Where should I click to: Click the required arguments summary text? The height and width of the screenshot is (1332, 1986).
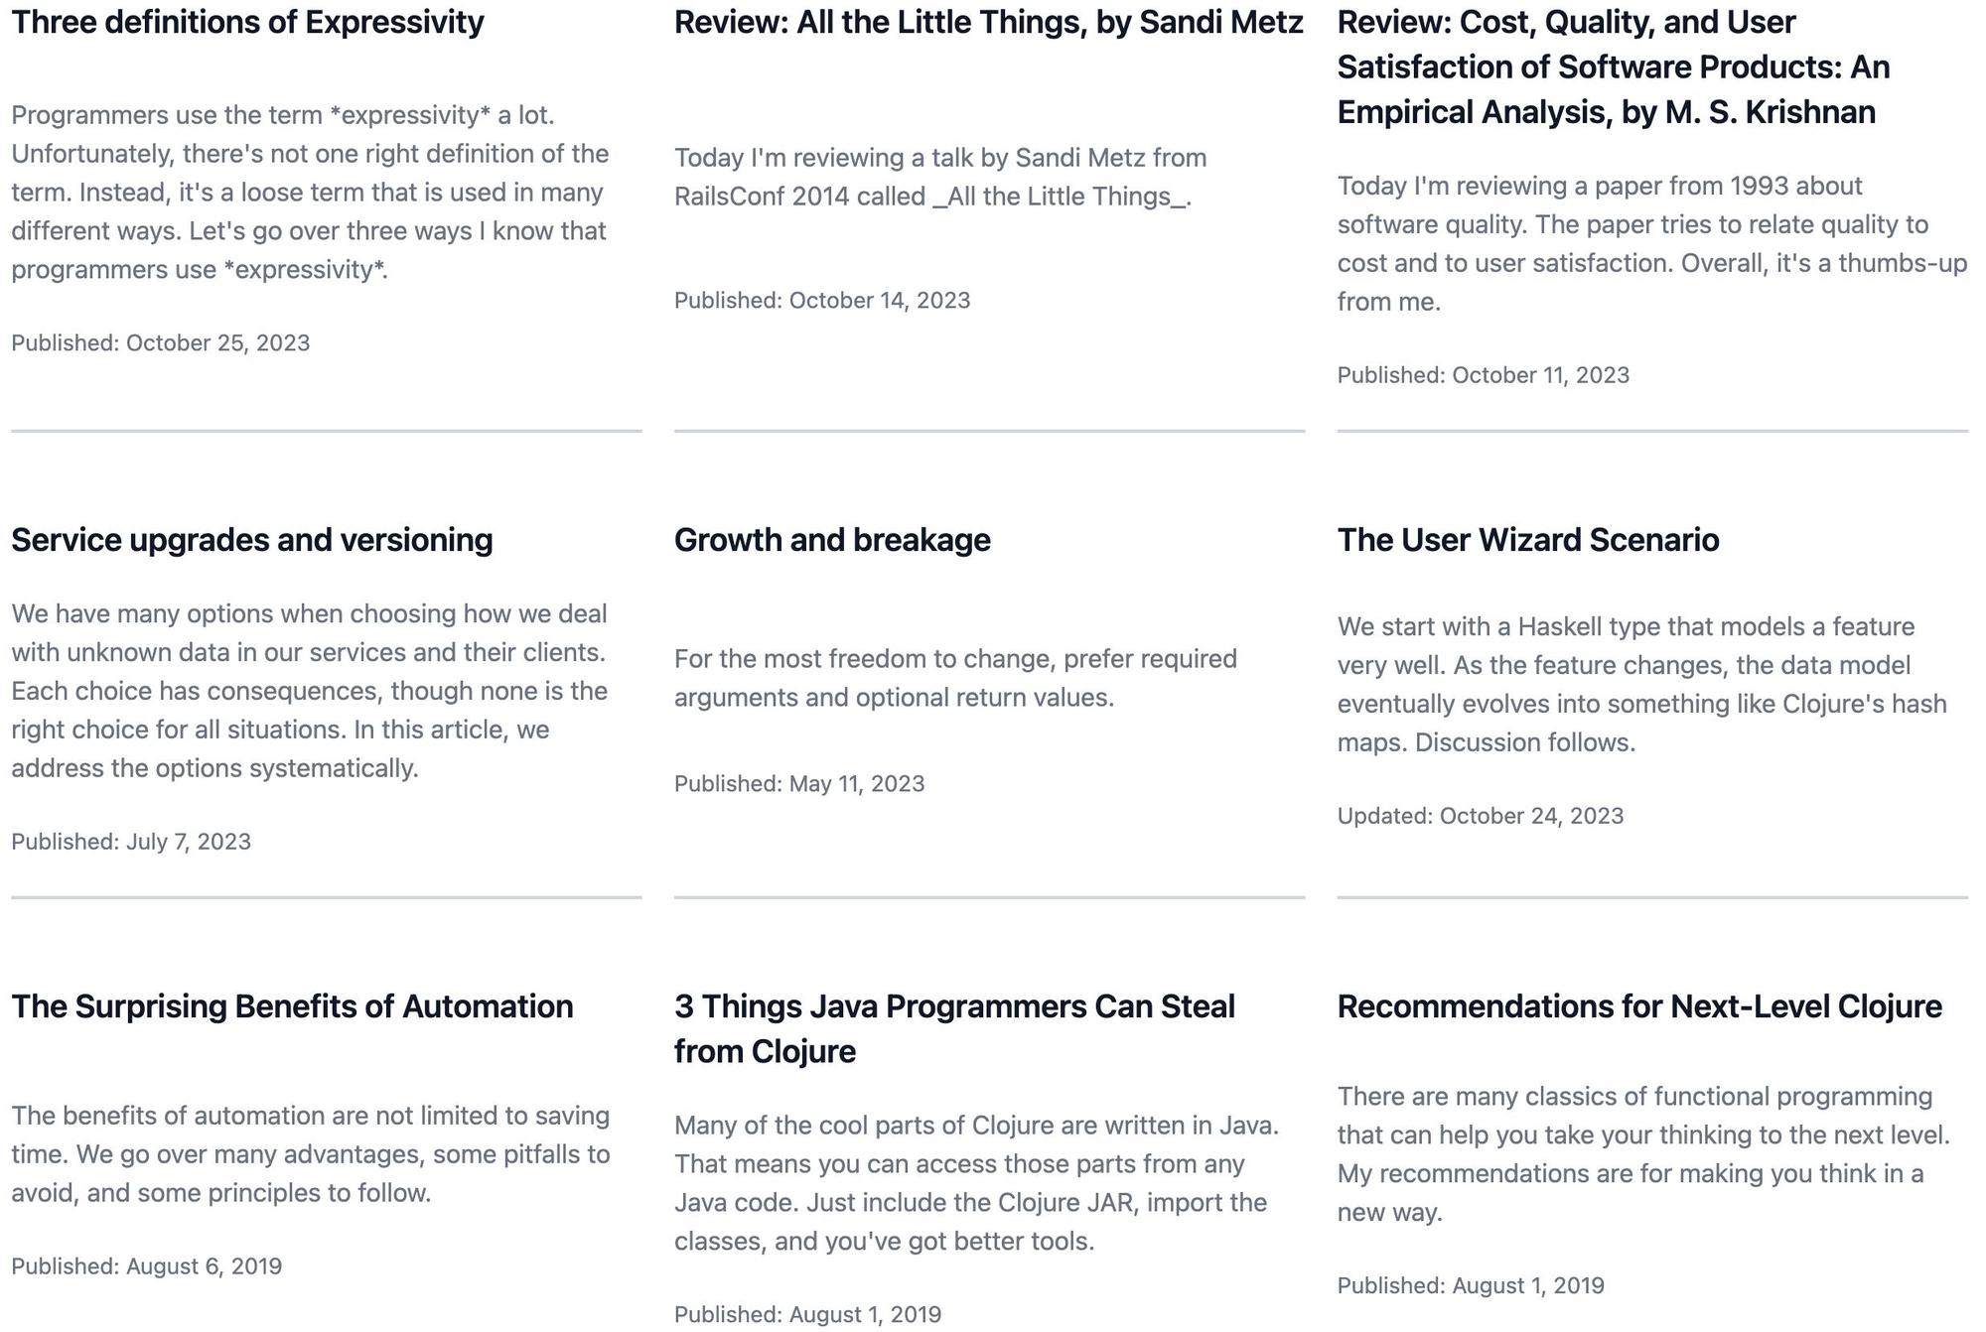click(x=955, y=678)
